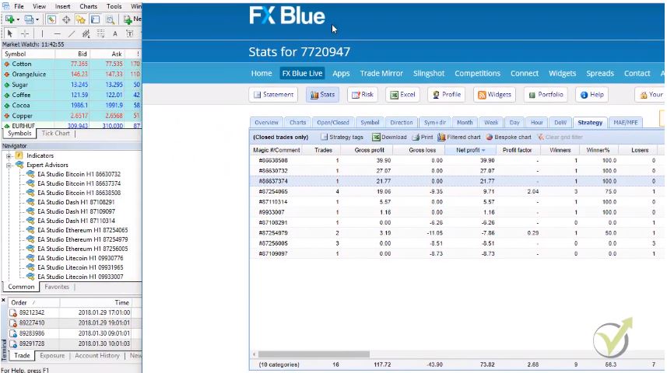Click the New Order toolbar button

(132, 19)
